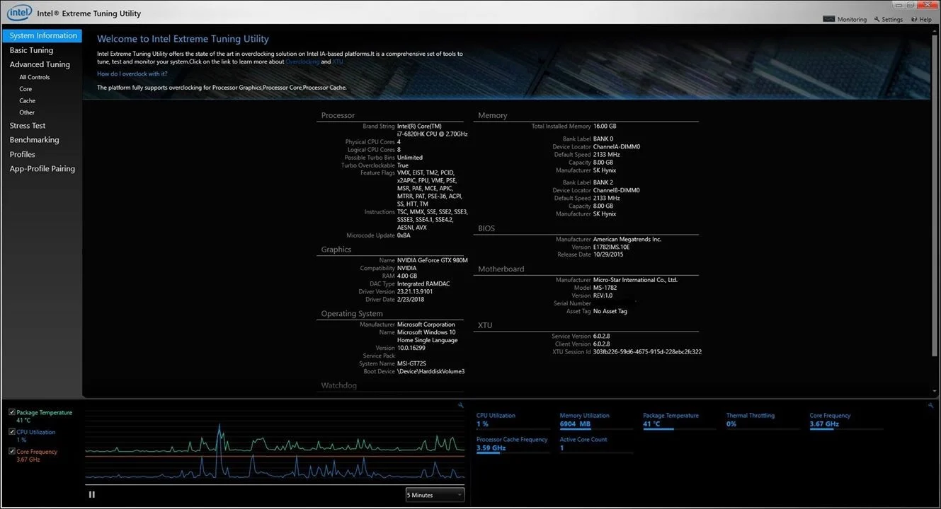
Task: Click the monitor stats panel wrench icon
Action: click(x=930, y=405)
